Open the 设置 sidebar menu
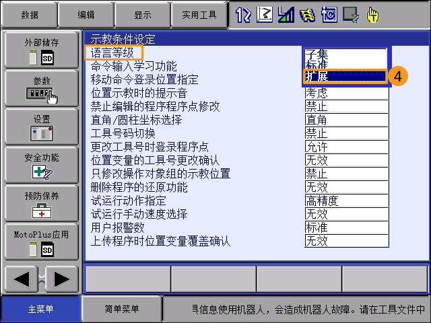Image resolution: width=431 pixels, height=323 pixels. pyautogui.click(x=42, y=127)
